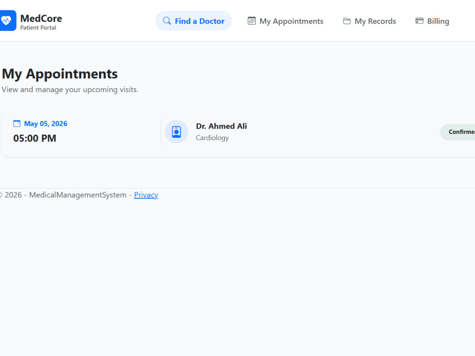Click the appointment date May 05, 2026
The width and height of the screenshot is (475, 356).
click(46, 123)
